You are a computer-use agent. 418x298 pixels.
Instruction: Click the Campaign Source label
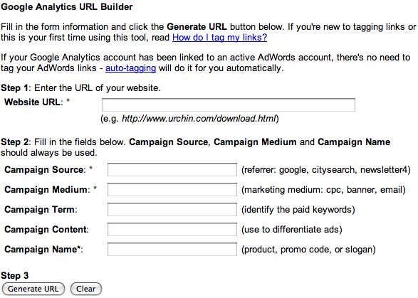(x=45, y=170)
